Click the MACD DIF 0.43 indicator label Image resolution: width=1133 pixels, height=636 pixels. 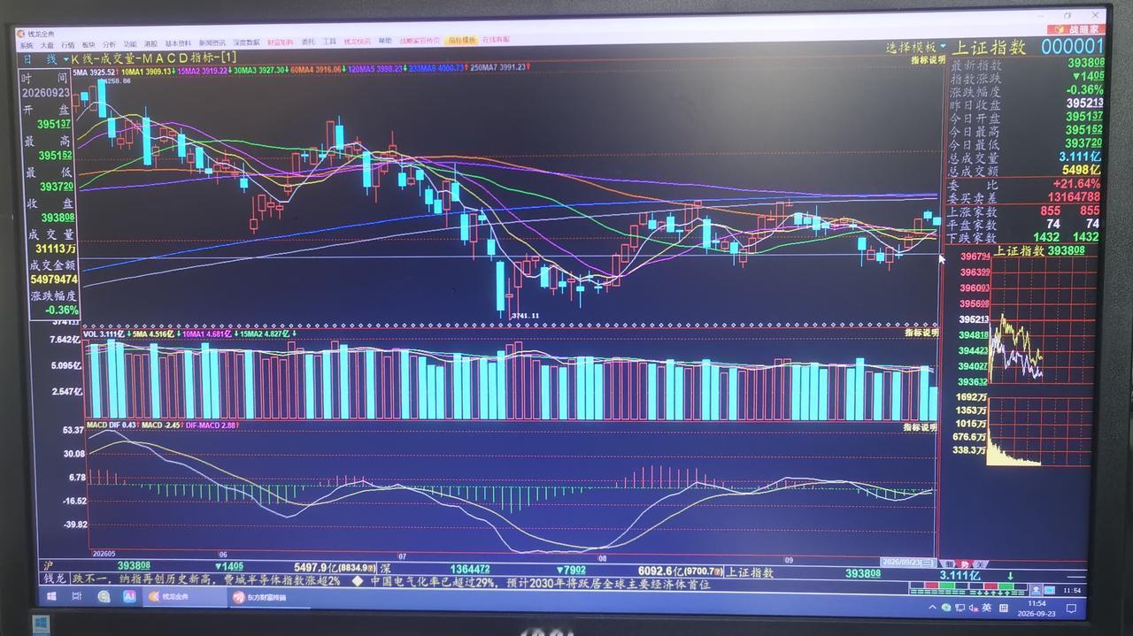pos(112,425)
